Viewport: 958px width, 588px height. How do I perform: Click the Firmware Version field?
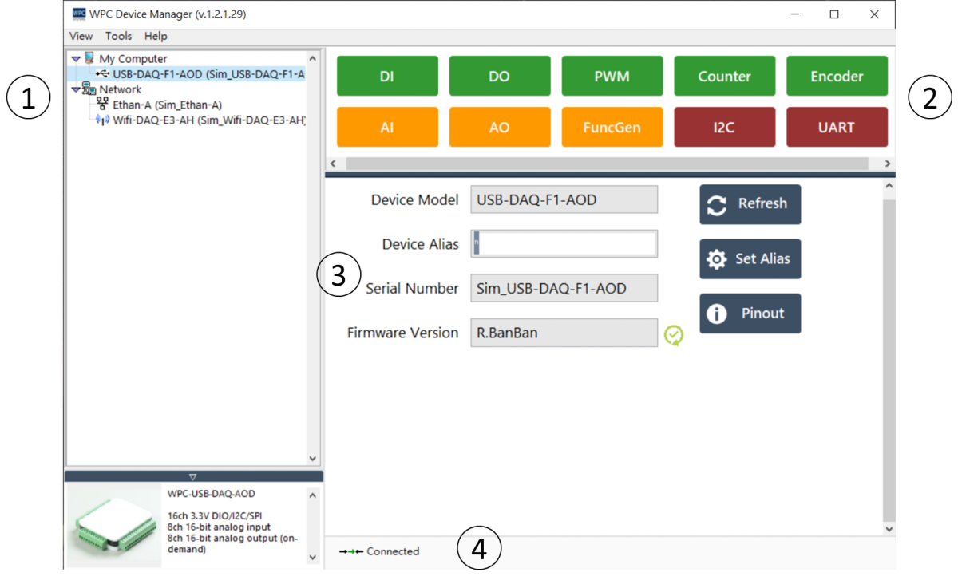point(564,333)
